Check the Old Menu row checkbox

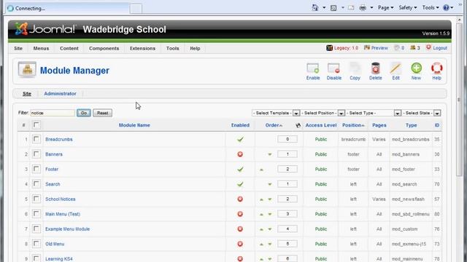36,244
